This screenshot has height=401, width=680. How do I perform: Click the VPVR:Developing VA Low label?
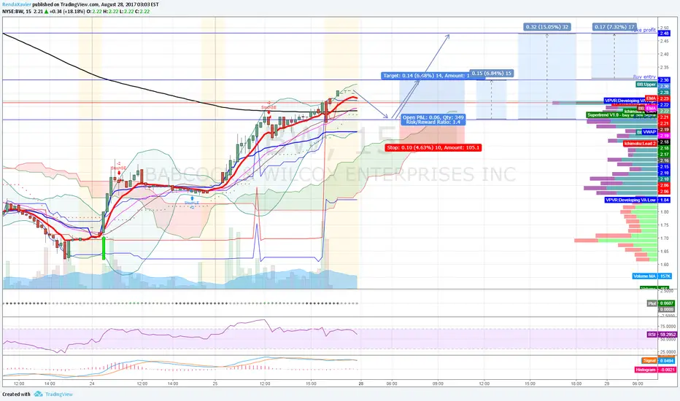click(631, 200)
